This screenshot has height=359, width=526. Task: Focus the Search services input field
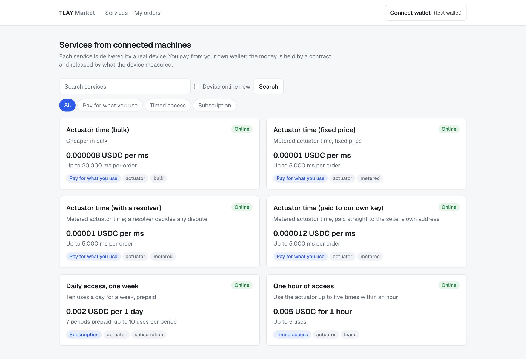click(x=125, y=86)
